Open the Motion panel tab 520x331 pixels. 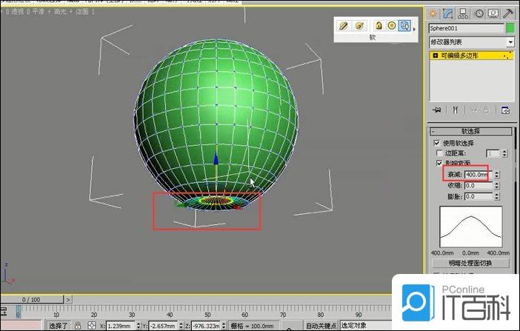tap(480, 13)
